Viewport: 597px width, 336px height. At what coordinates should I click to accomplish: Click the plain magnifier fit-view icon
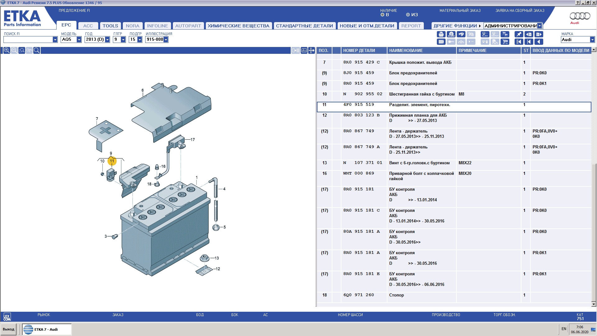click(x=36, y=50)
